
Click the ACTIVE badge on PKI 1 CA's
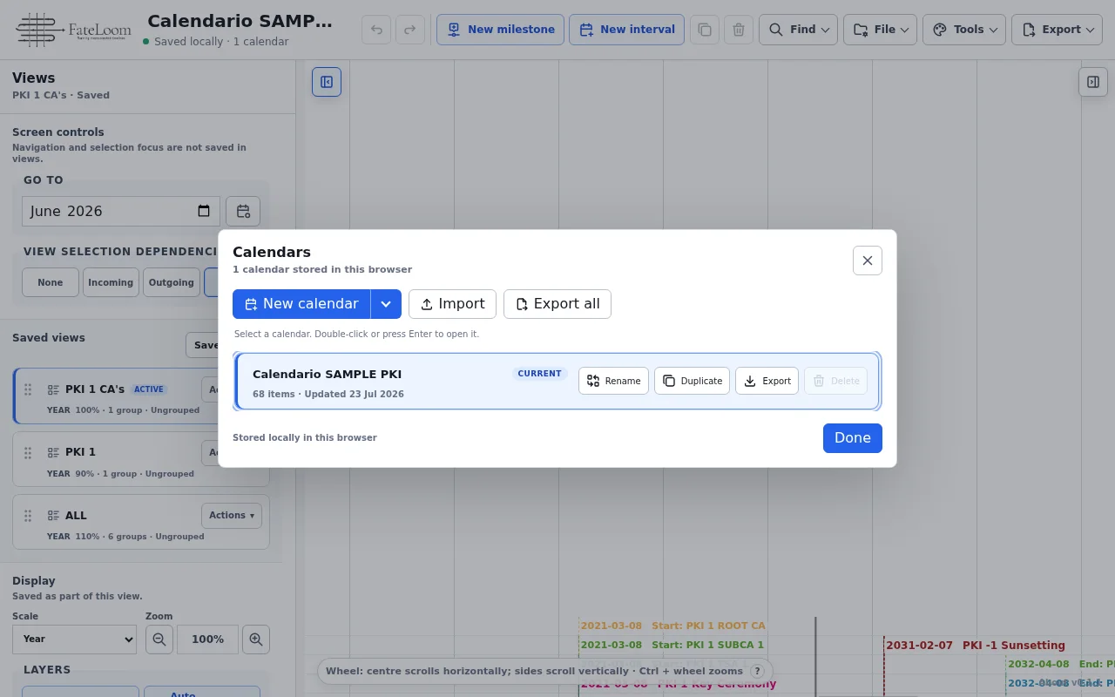click(149, 389)
